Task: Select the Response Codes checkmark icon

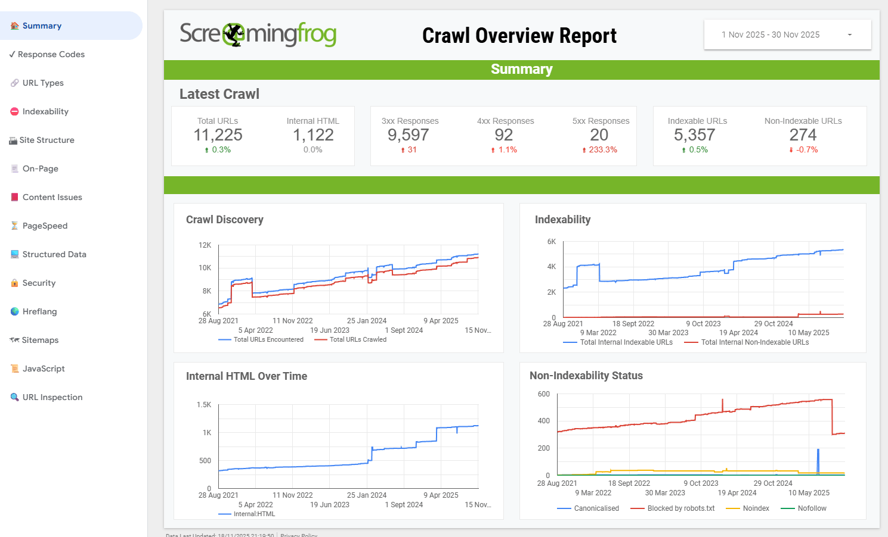Action: pos(13,54)
